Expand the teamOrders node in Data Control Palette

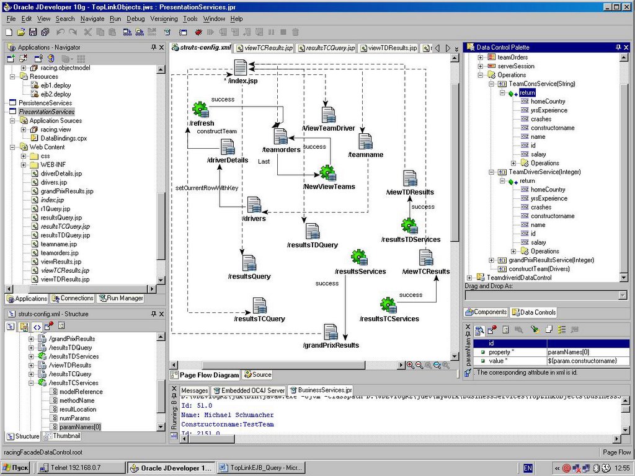point(481,58)
